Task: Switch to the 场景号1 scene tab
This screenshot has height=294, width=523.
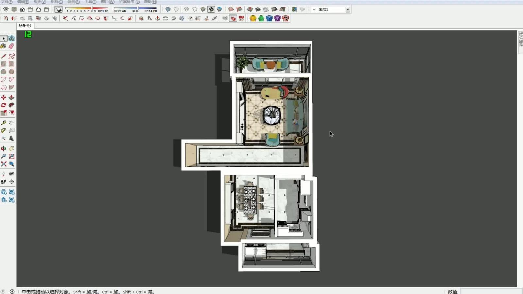Action: point(25,25)
